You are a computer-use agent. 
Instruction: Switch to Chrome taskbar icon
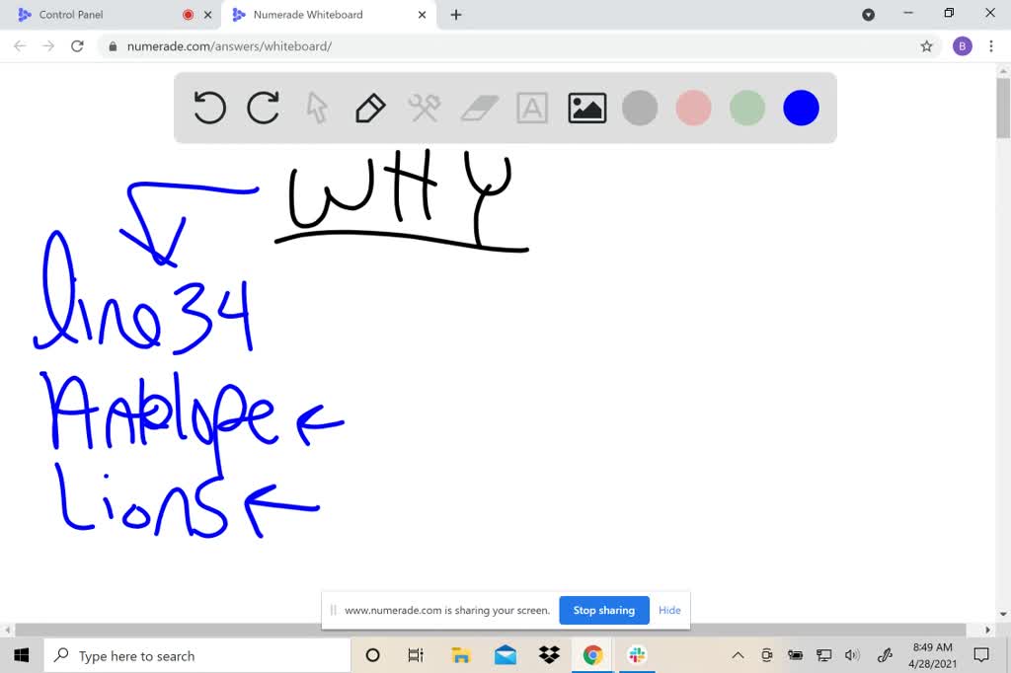592,655
